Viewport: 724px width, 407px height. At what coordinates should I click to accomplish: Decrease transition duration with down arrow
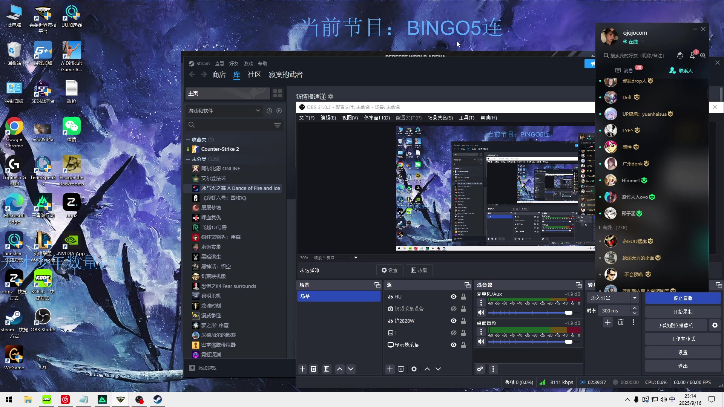635,314
